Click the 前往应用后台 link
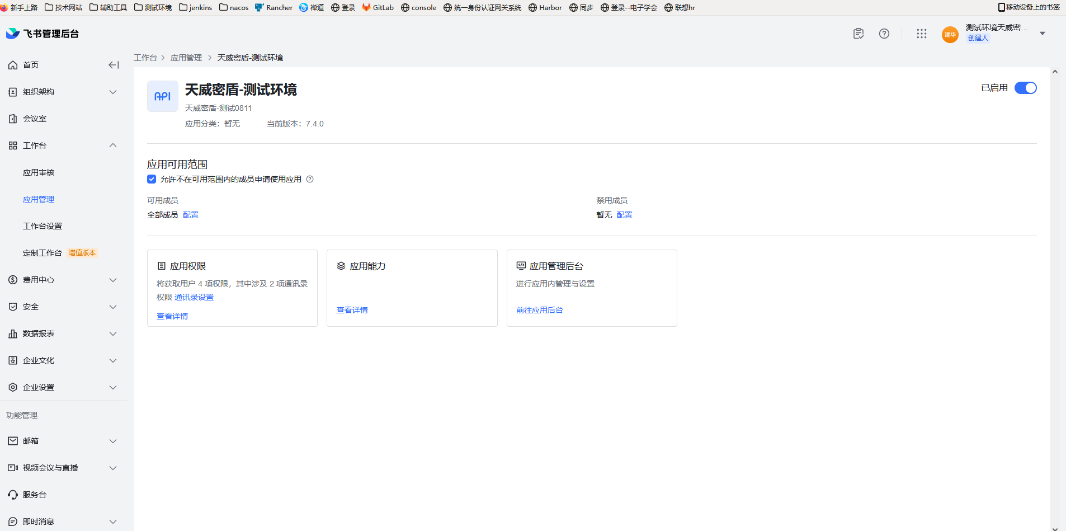Viewport: 1066px width, 531px height. click(539, 310)
